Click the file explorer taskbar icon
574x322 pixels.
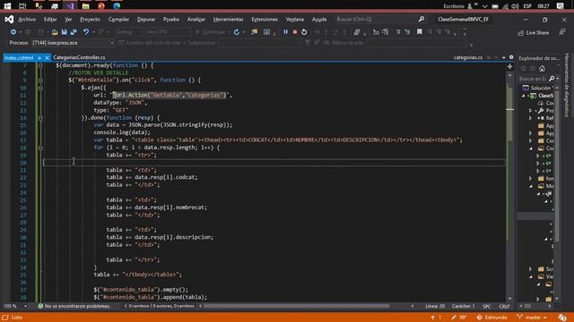(x=86, y=6)
